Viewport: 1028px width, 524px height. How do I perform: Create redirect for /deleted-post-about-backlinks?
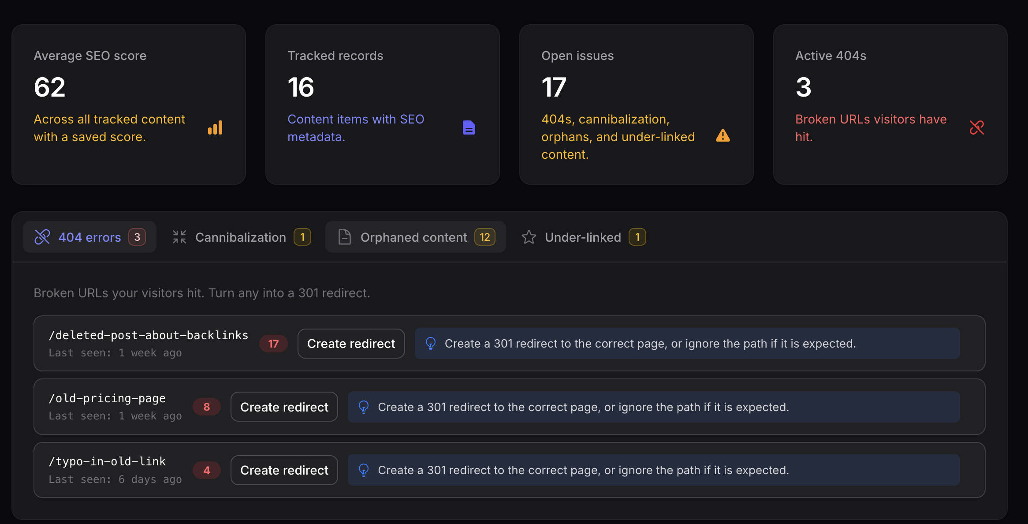[351, 344]
